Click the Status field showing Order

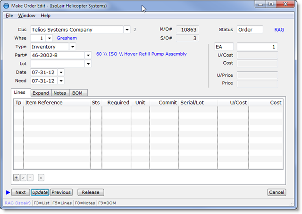click(250, 30)
